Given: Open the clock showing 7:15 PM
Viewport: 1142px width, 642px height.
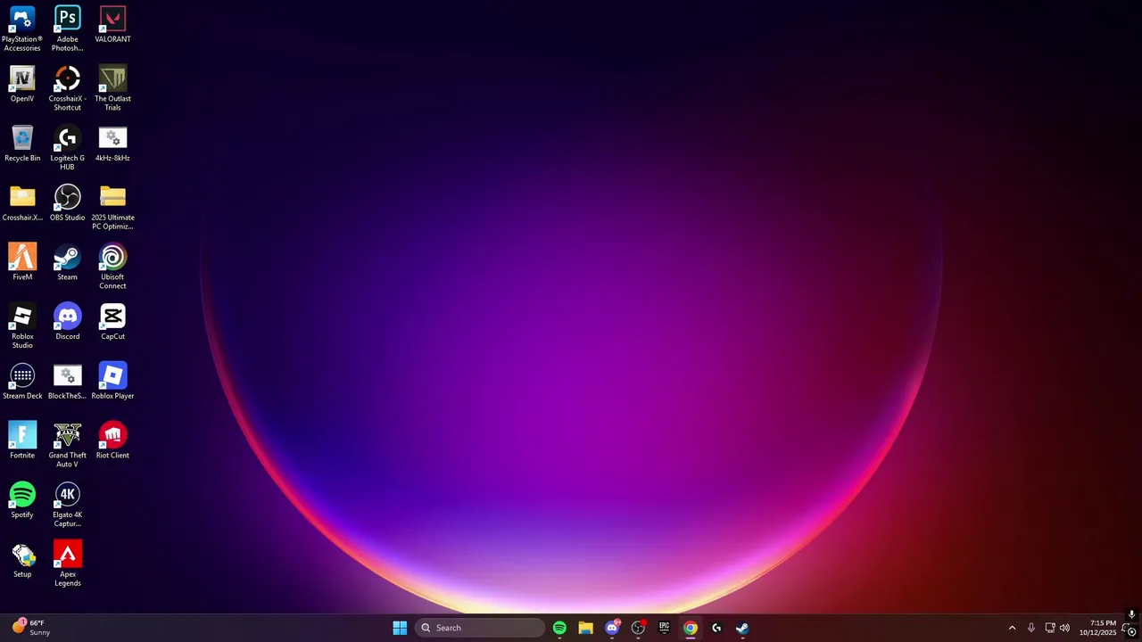Looking at the screenshot, I should (1097, 628).
